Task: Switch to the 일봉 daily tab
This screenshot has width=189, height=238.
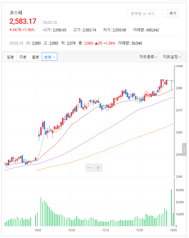Action: pos(10,57)
